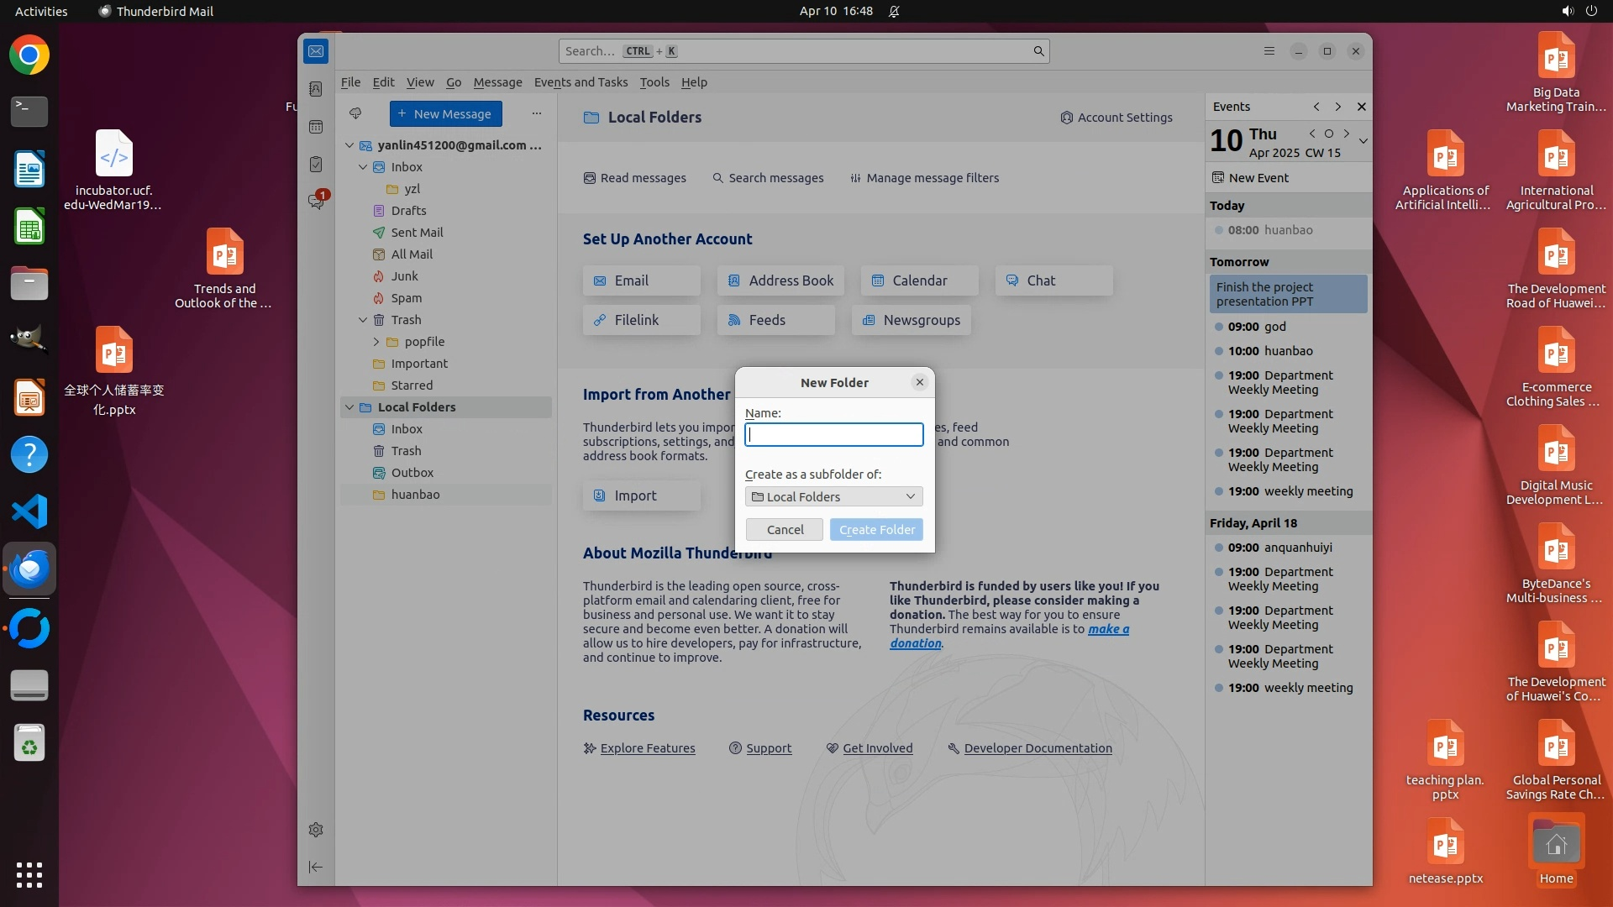
Task: Open the Chat sidebar icon with badge
Action: click(316, 202)
